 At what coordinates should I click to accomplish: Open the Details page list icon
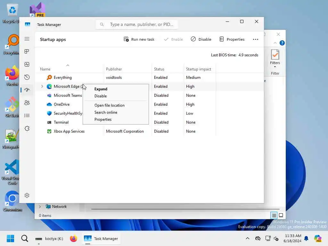pyautogui.click(x=27, y=115)
